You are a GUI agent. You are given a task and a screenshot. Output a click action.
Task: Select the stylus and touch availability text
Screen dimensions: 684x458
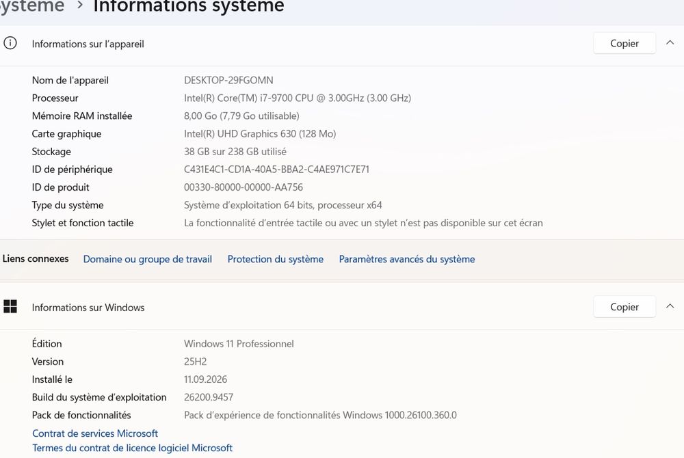pyautogui.click(x=363, y=223)
